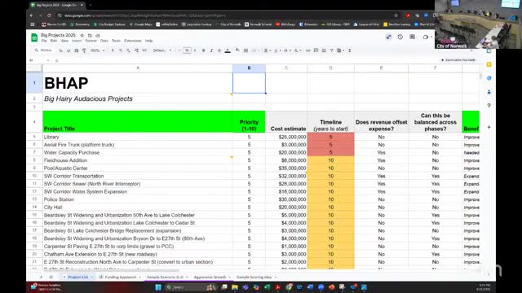Switch to the Aggressive Growth sheet tab
522x293 pixels.
click(x=210, y=277)
